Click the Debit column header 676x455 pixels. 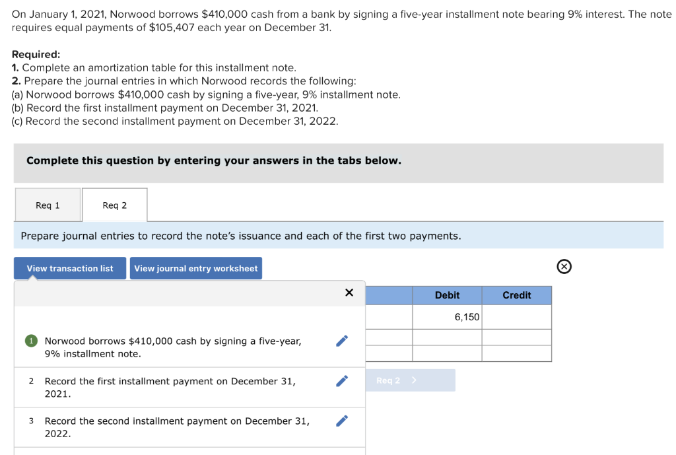[447, 295]
